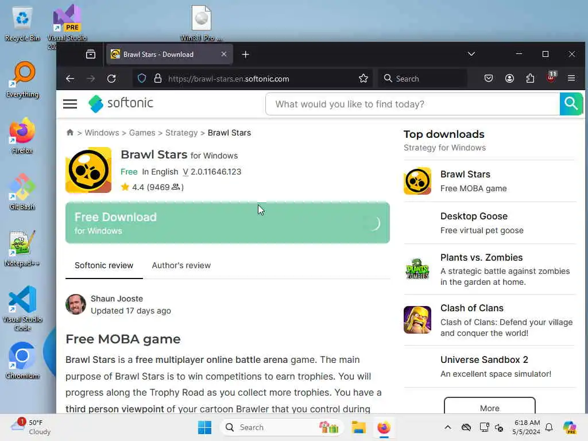
Task: Focus the Softonic site search field
Action: tap(412, 104)
